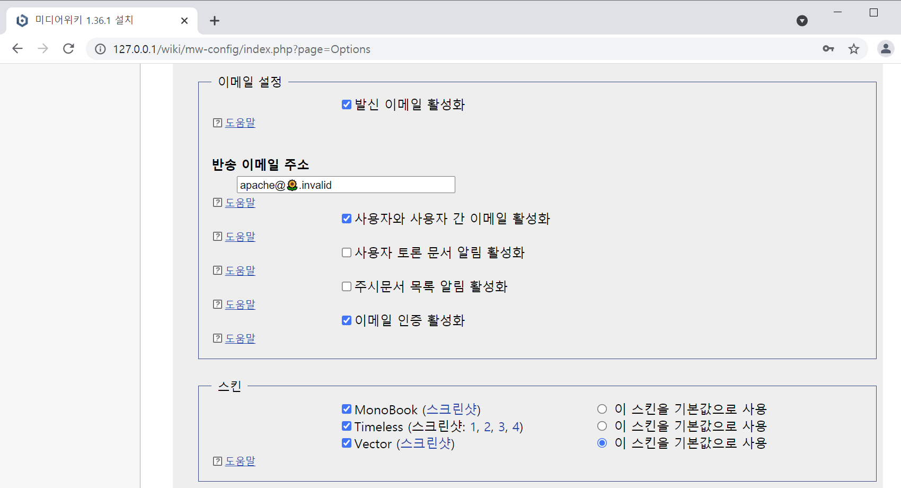The width and height of the screenshot is (901, 488).
Task: View site information icon in address bar
Action: [x=100, y=49]
